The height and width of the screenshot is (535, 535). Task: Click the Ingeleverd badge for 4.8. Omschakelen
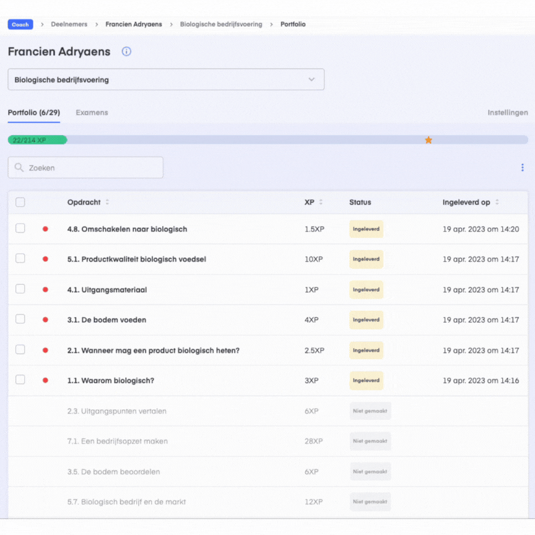coord(366,229)
